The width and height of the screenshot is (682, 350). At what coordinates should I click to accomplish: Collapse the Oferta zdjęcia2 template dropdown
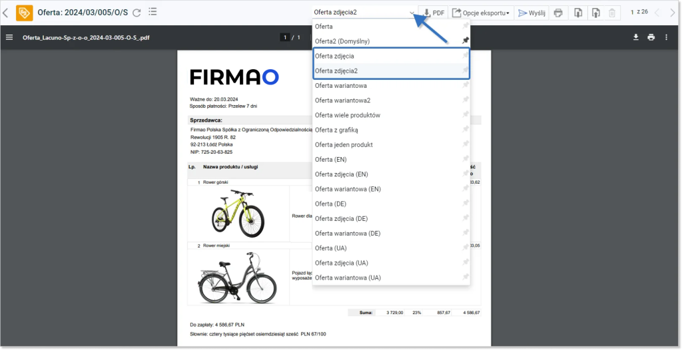[412, 13]
